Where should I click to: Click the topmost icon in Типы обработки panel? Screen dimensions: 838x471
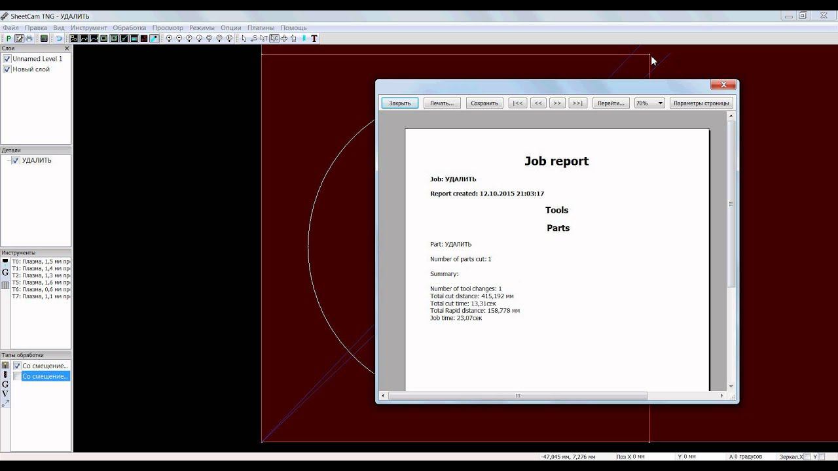click(x=5, y=365)
